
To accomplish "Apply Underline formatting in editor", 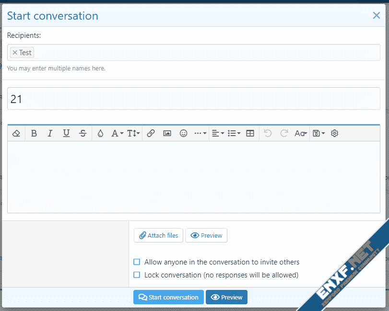I will pos(66,134).
